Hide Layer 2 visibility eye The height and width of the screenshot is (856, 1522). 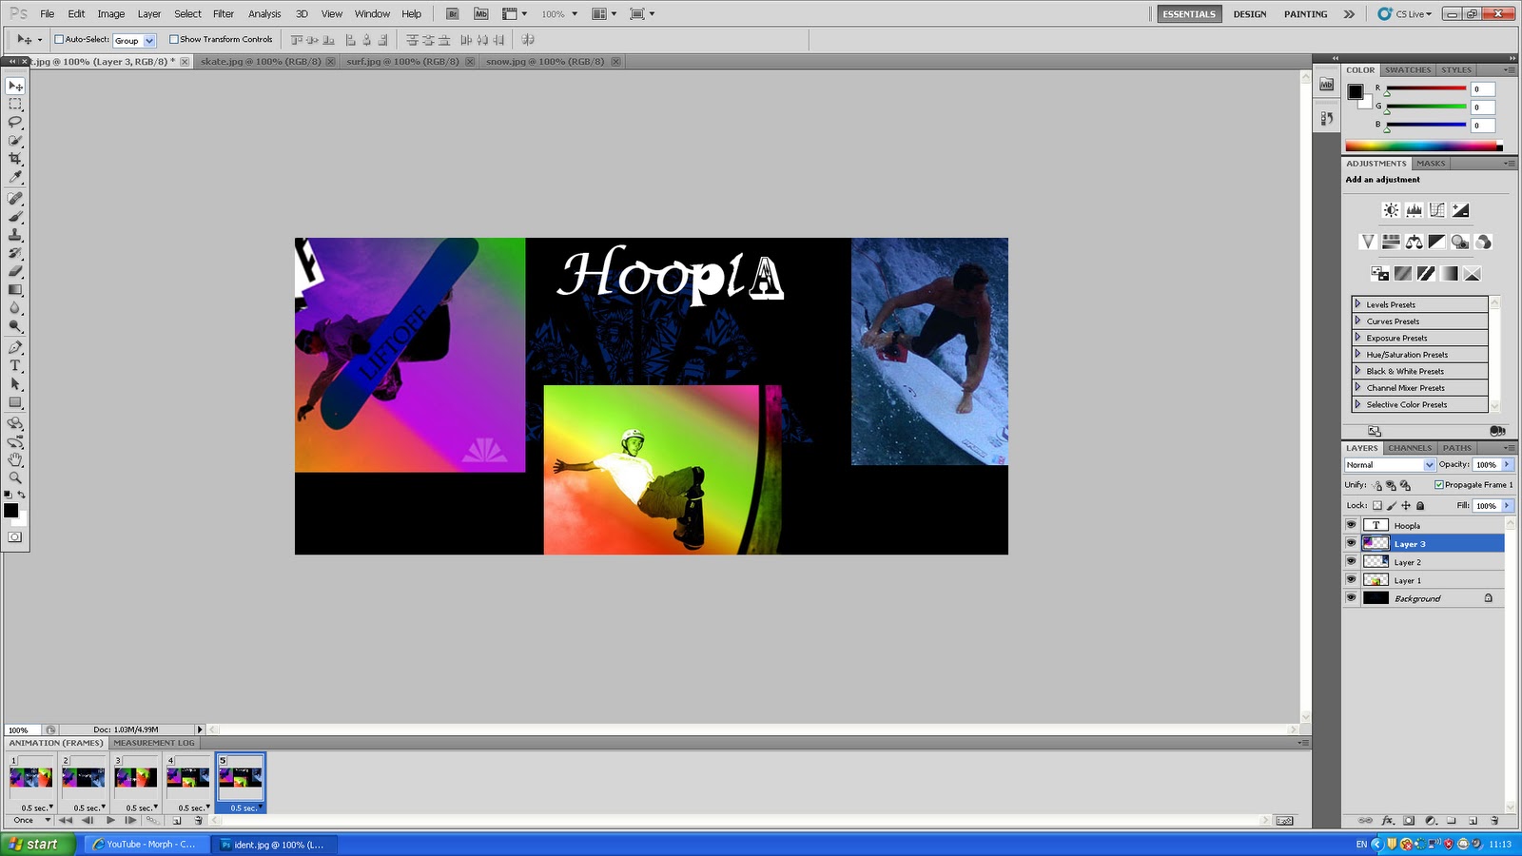[x=1351, y=561]
